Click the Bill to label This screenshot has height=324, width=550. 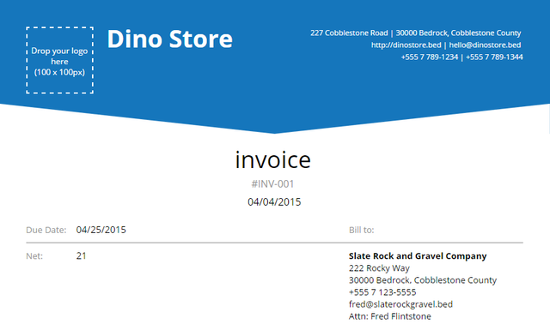point(361,230)
